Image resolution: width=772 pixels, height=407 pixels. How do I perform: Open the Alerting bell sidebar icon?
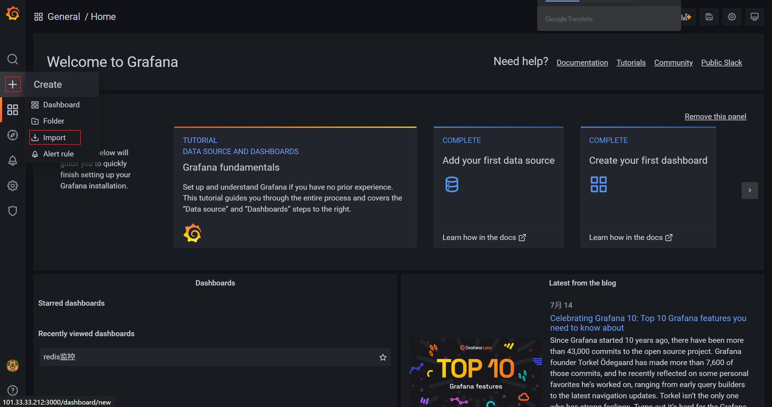coord(13,160)
